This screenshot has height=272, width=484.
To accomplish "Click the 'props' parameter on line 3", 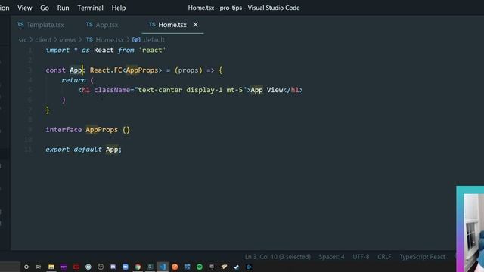I will pyautogui.click(x=188, y=70).
